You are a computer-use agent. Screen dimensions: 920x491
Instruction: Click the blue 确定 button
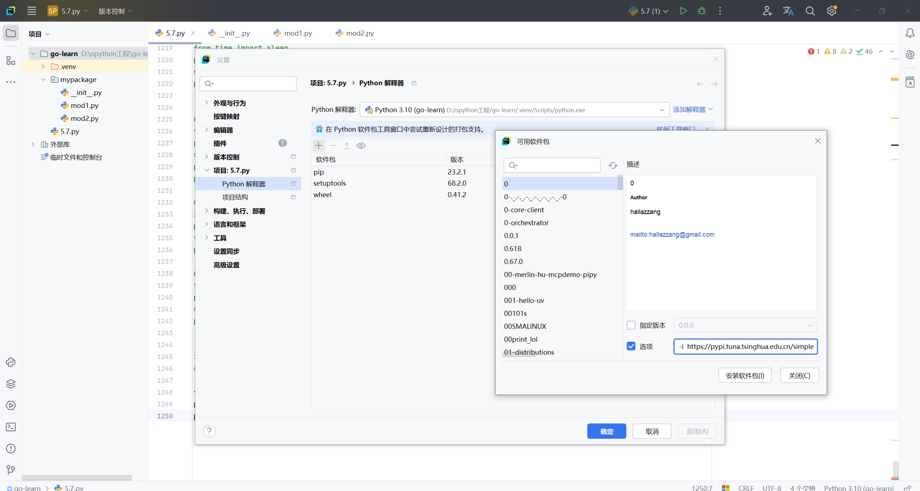607,431
